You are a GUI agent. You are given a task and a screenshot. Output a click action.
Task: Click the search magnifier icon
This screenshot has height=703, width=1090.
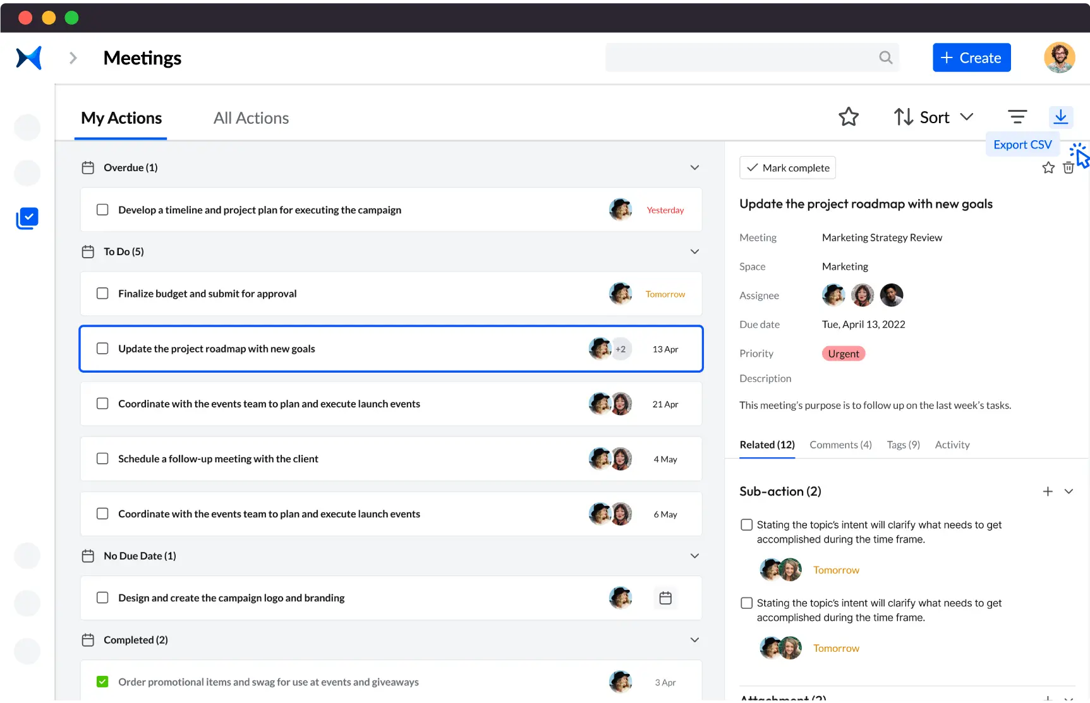coord(885,57)
